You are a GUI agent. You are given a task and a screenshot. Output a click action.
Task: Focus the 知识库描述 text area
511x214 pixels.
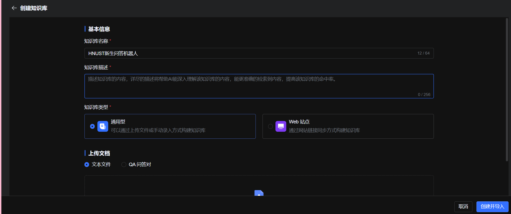258,86
